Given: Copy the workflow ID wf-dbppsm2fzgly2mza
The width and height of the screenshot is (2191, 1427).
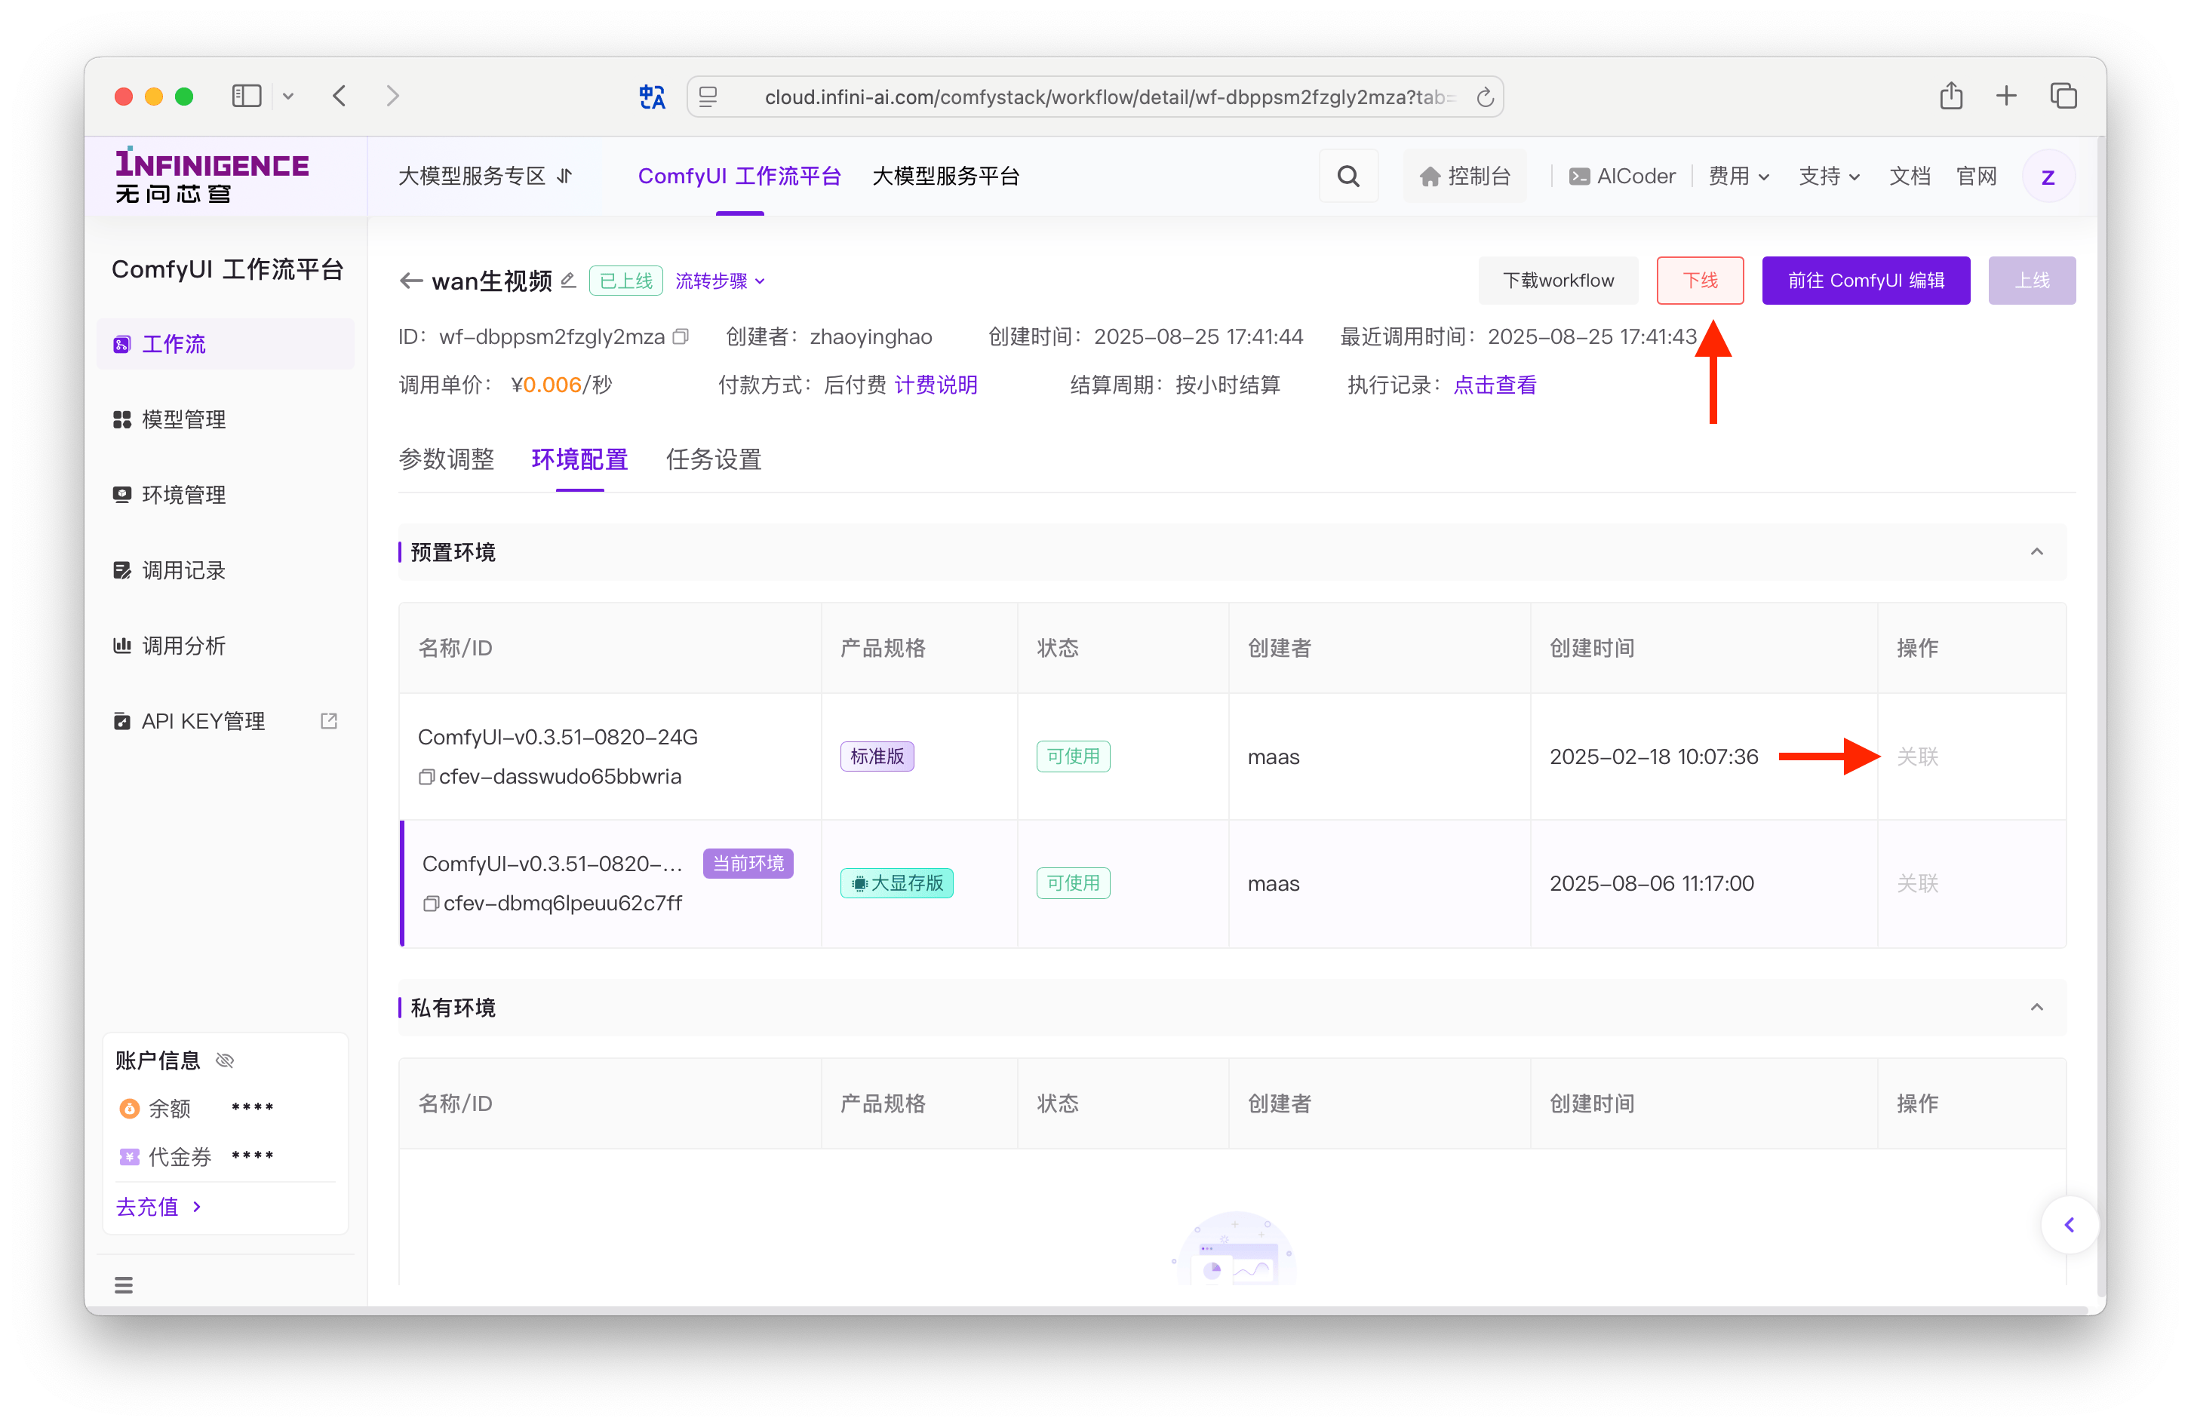Looking at the screenshot, I should coord(681,336).
